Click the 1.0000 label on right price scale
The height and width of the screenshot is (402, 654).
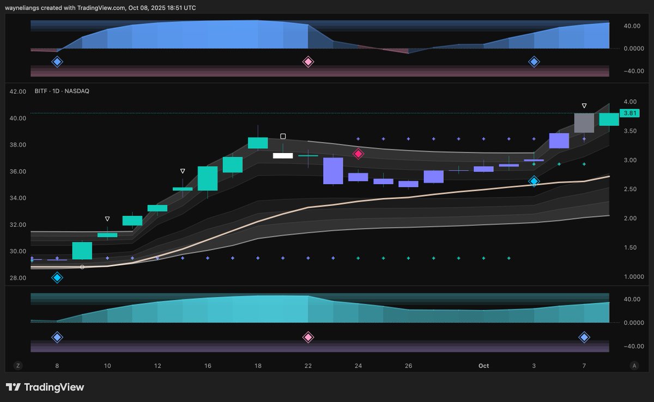[633, 277]
